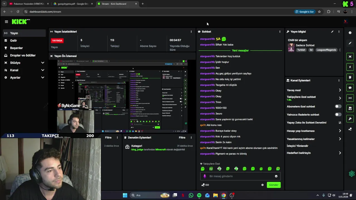The height and width of the screenshot is (200, 356).
Task: Click İzleyici Yönlendir action
Action: (x=298, y=146)
